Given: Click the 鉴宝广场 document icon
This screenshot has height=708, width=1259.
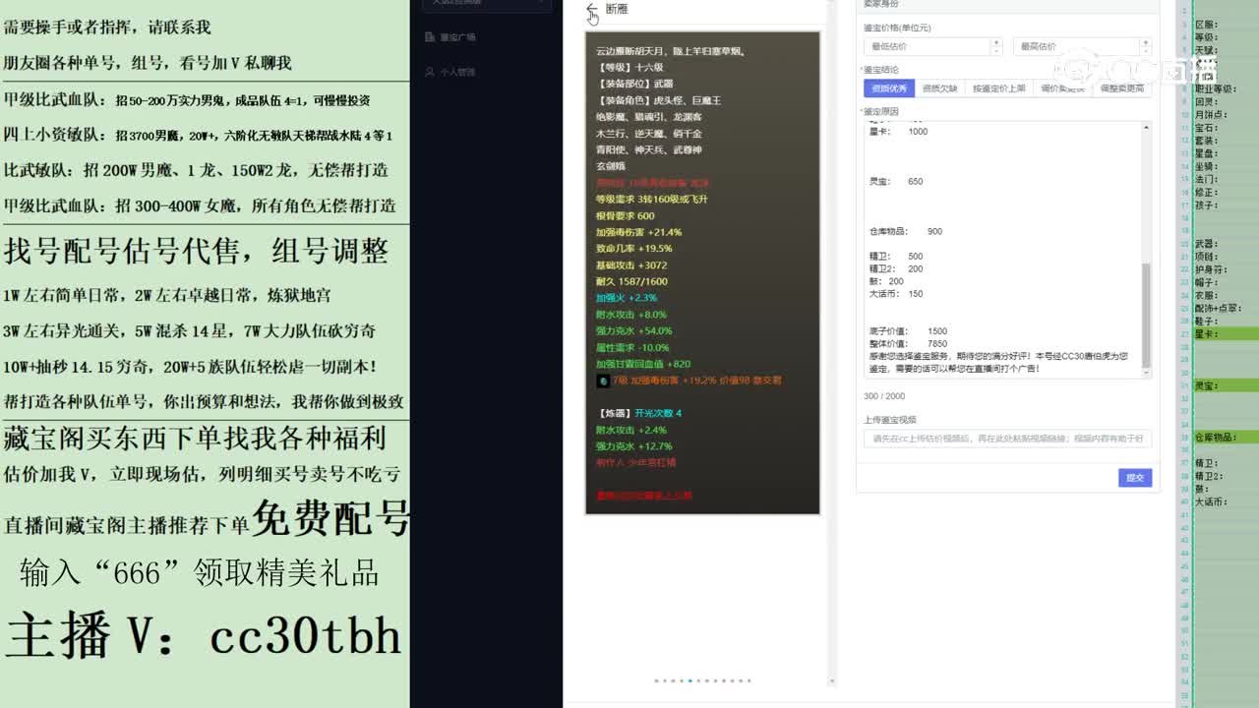Looking at the screenshot, I should [430, 37].
